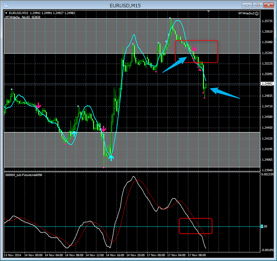Screen dimensions: 277x261
Task: Click the 14 Nov 08:00 time axis label
Action: (x=74, y=255)
